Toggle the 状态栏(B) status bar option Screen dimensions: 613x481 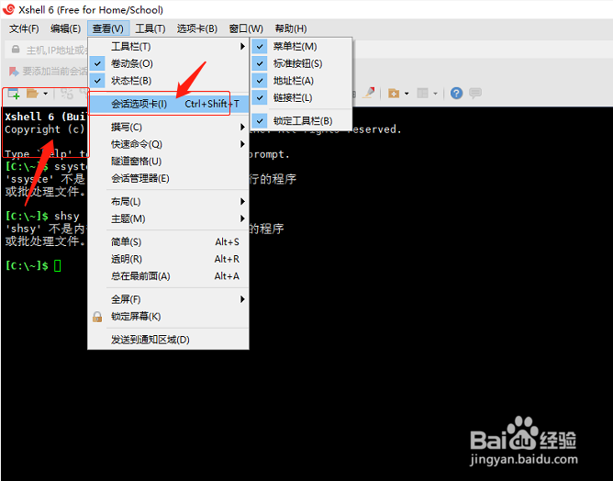(169, 81)
